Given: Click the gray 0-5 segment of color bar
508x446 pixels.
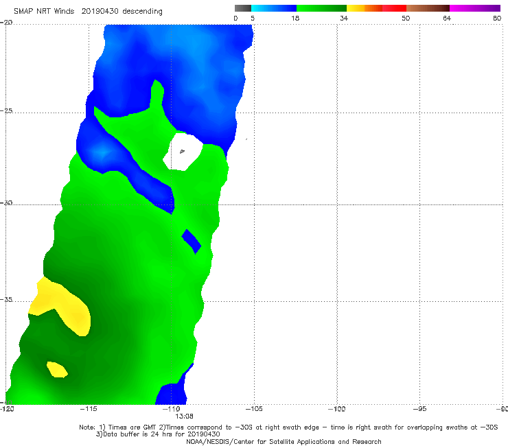Looking at the screenshot, I should 243,8.
